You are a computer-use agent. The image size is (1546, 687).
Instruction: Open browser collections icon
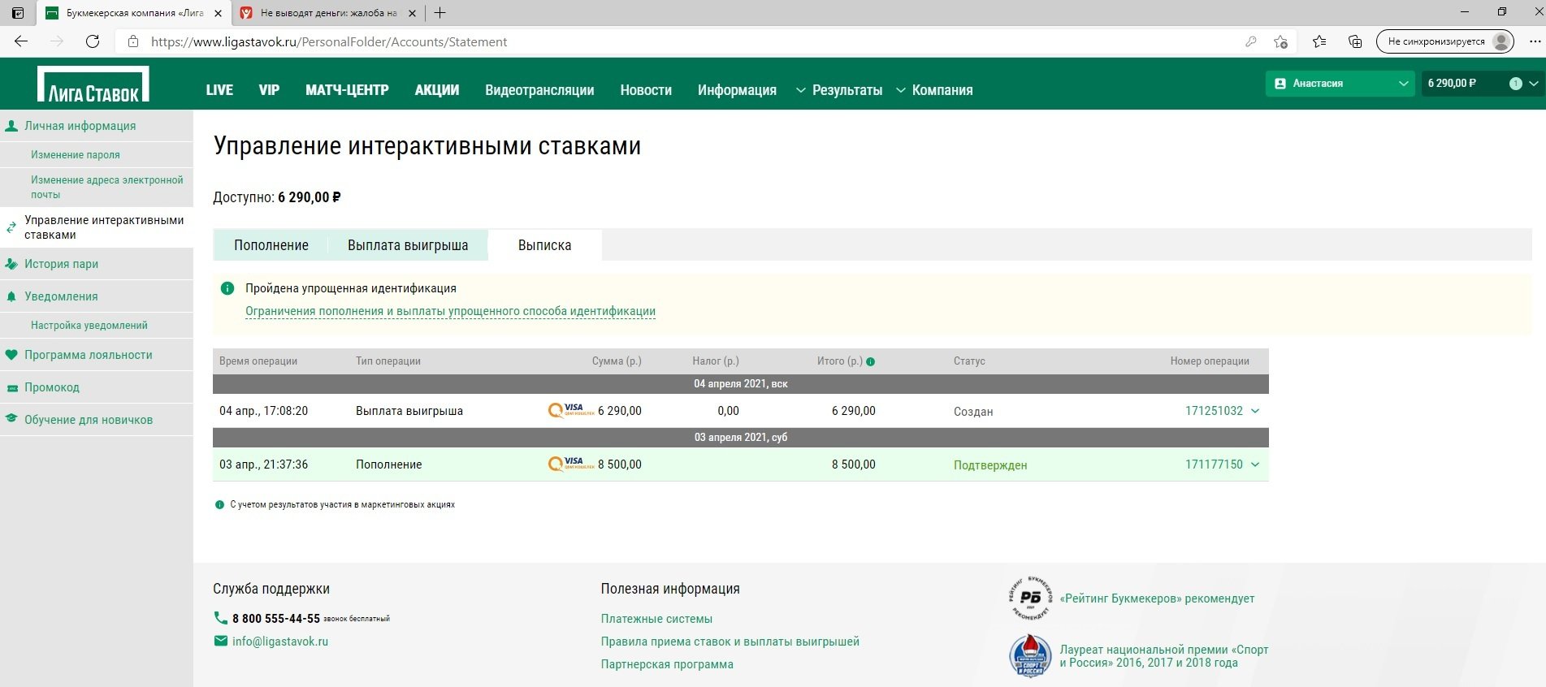tap(1355, 41)
